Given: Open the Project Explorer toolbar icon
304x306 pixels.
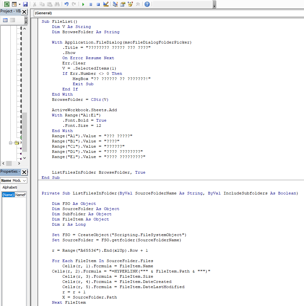Looking at the screenshot, I should [x=115, y=4].
